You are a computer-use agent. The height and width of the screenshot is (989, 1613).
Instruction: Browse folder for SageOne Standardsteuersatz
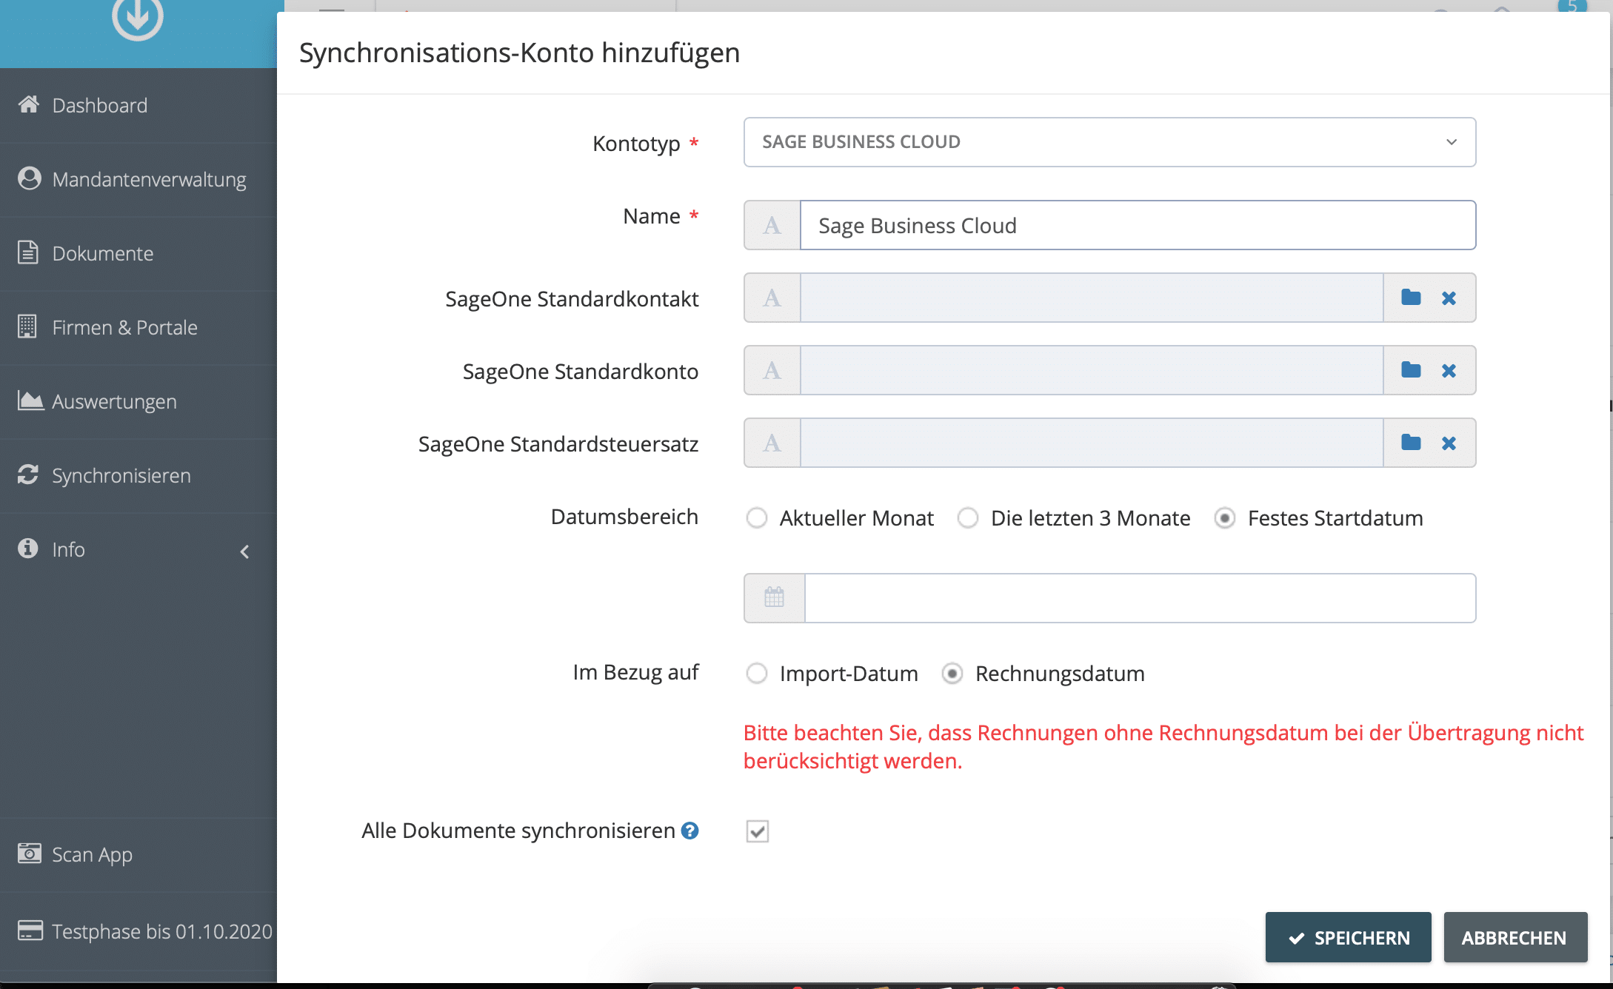pos(1411,443)
